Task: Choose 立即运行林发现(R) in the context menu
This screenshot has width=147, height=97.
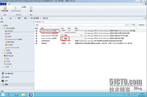Action: click(73, 33)
